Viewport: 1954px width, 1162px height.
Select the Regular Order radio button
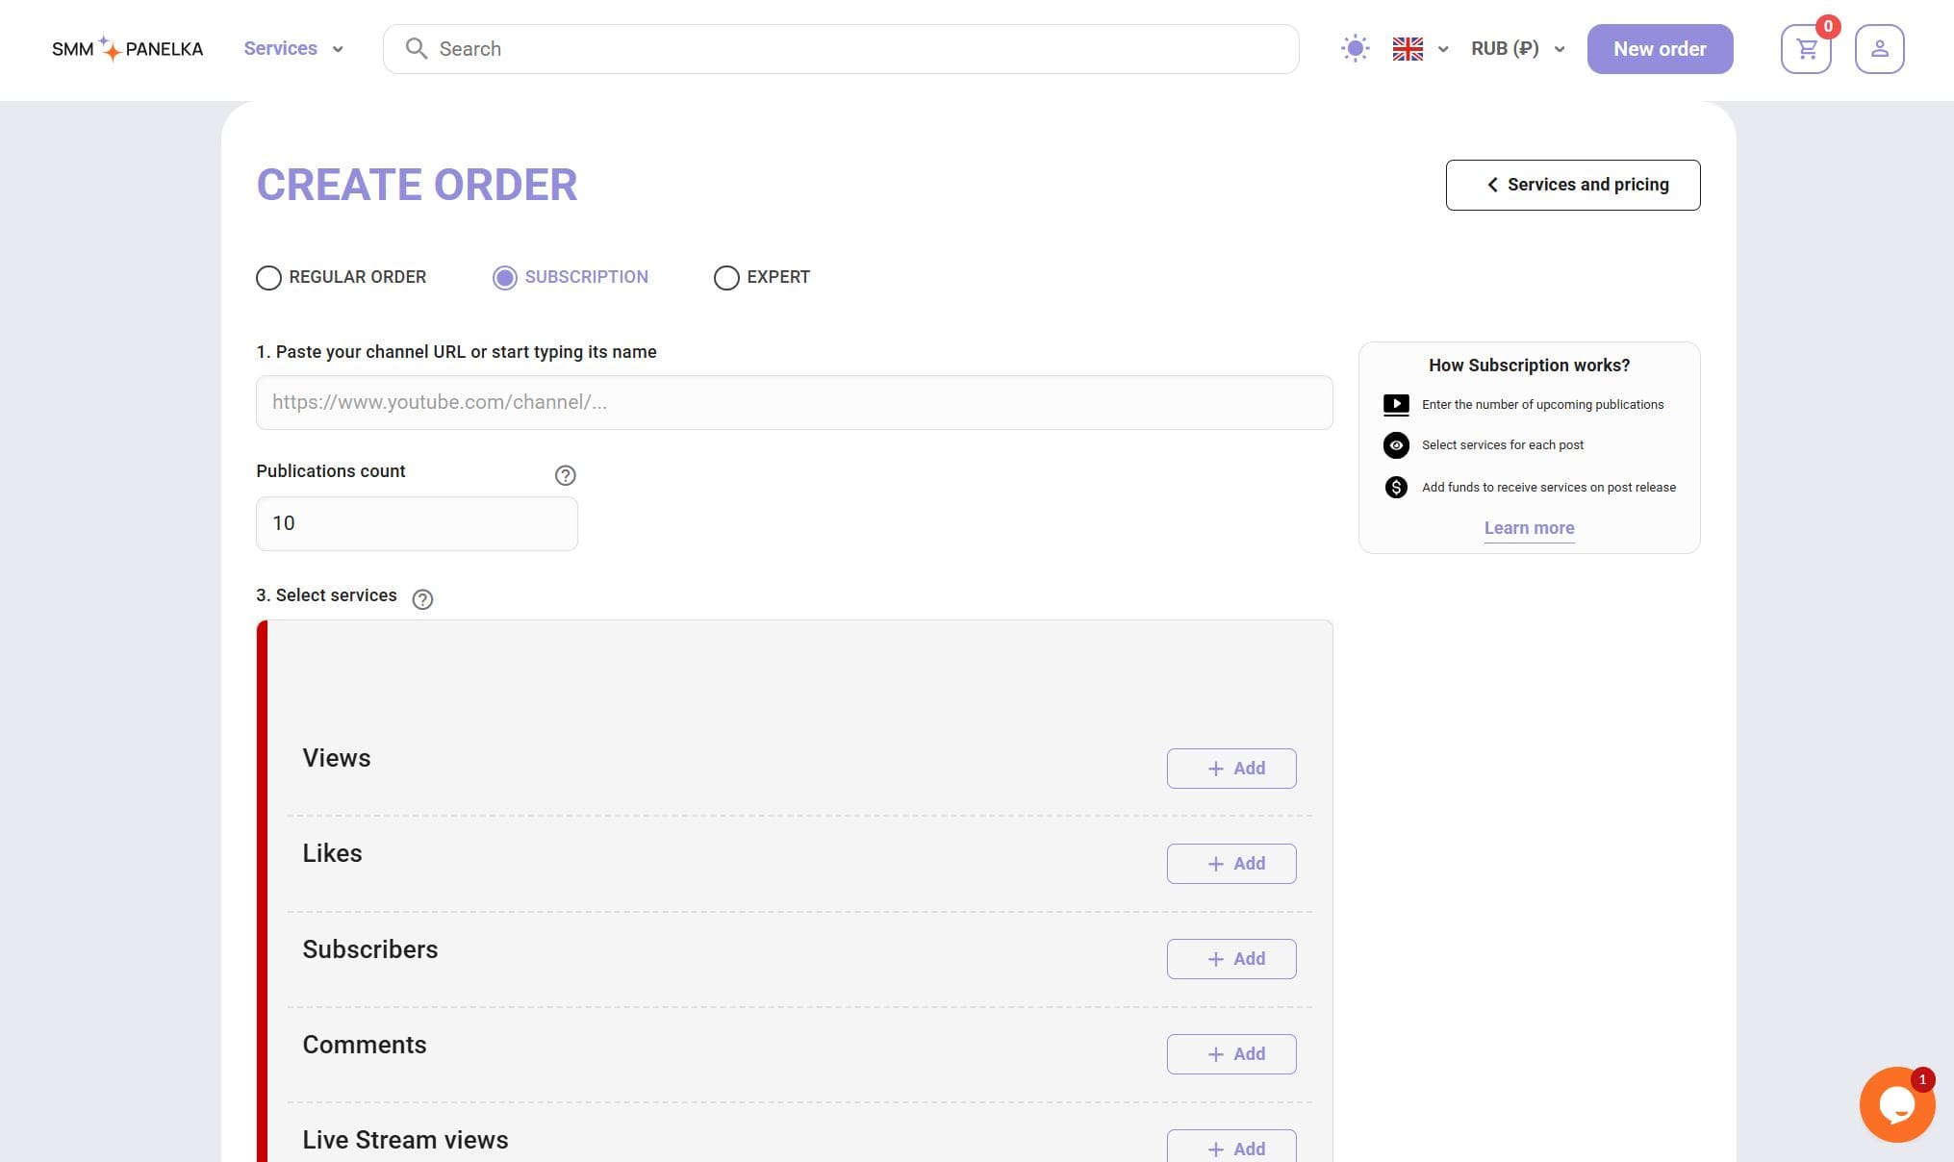tap(268, 278)
